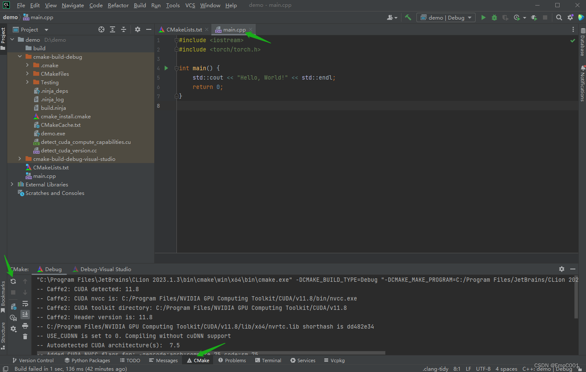This screenshot has width=586, height=372.
Task: Open the File menu
Action: (21, 6)
